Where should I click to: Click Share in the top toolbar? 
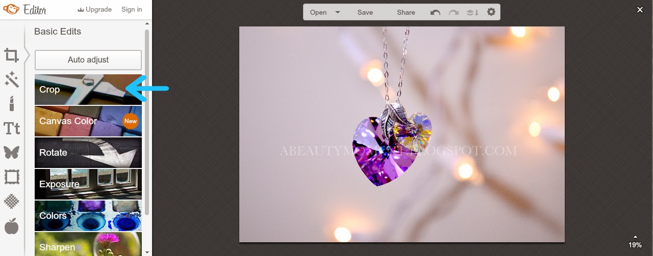click(406, 12)
